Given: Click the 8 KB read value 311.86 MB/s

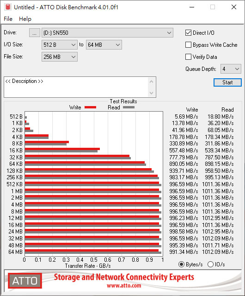Looking at the screenshot, I should [x=219, y=144].
